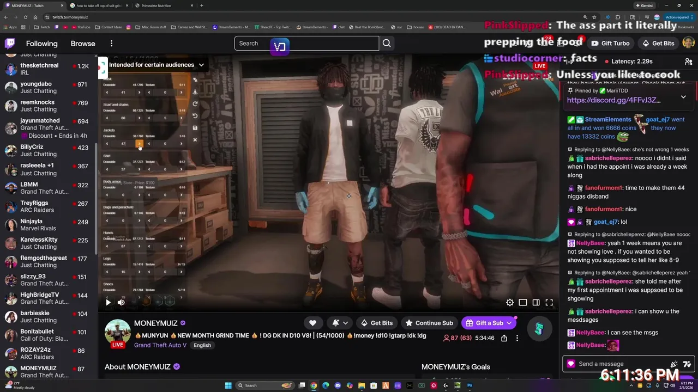Click the search magnifier button
The width and height of the screenshot is (698, 392).
387,44
